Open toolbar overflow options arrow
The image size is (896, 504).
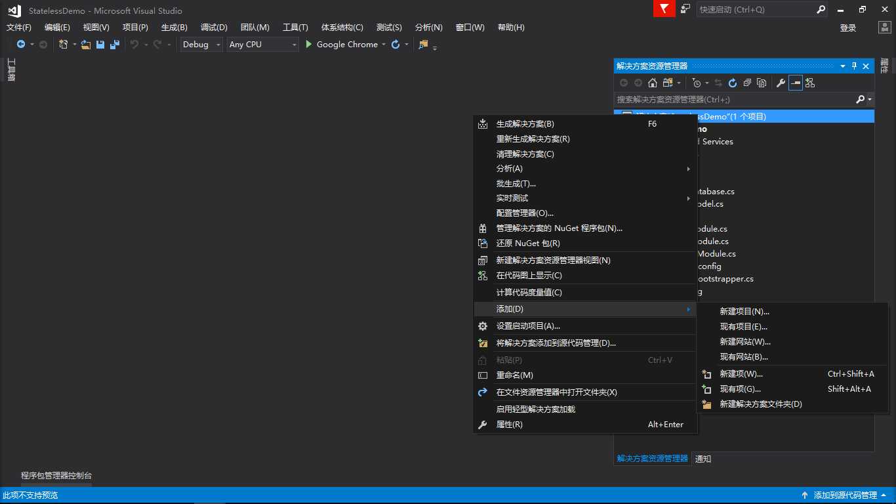click(x=435, y=47)
